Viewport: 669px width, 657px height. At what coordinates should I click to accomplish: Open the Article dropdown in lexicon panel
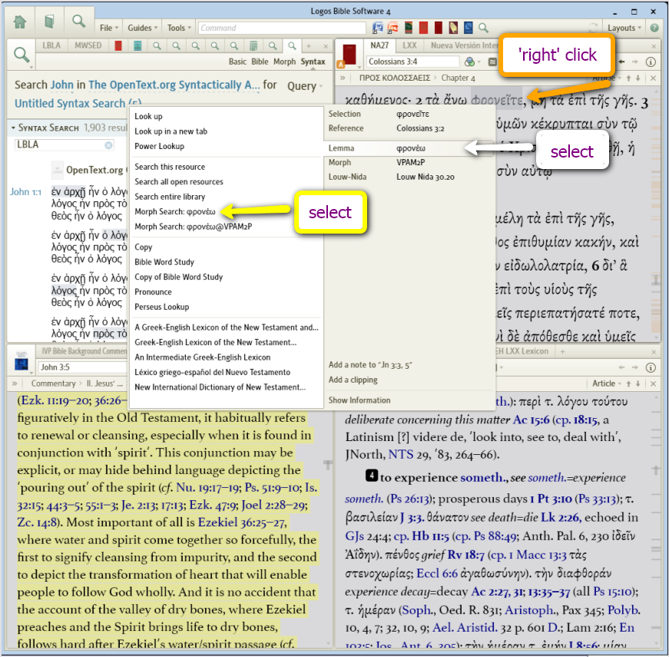(606, 383)
